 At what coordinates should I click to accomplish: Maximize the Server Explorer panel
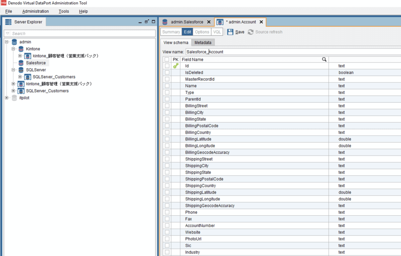click(x=153, y=22)
